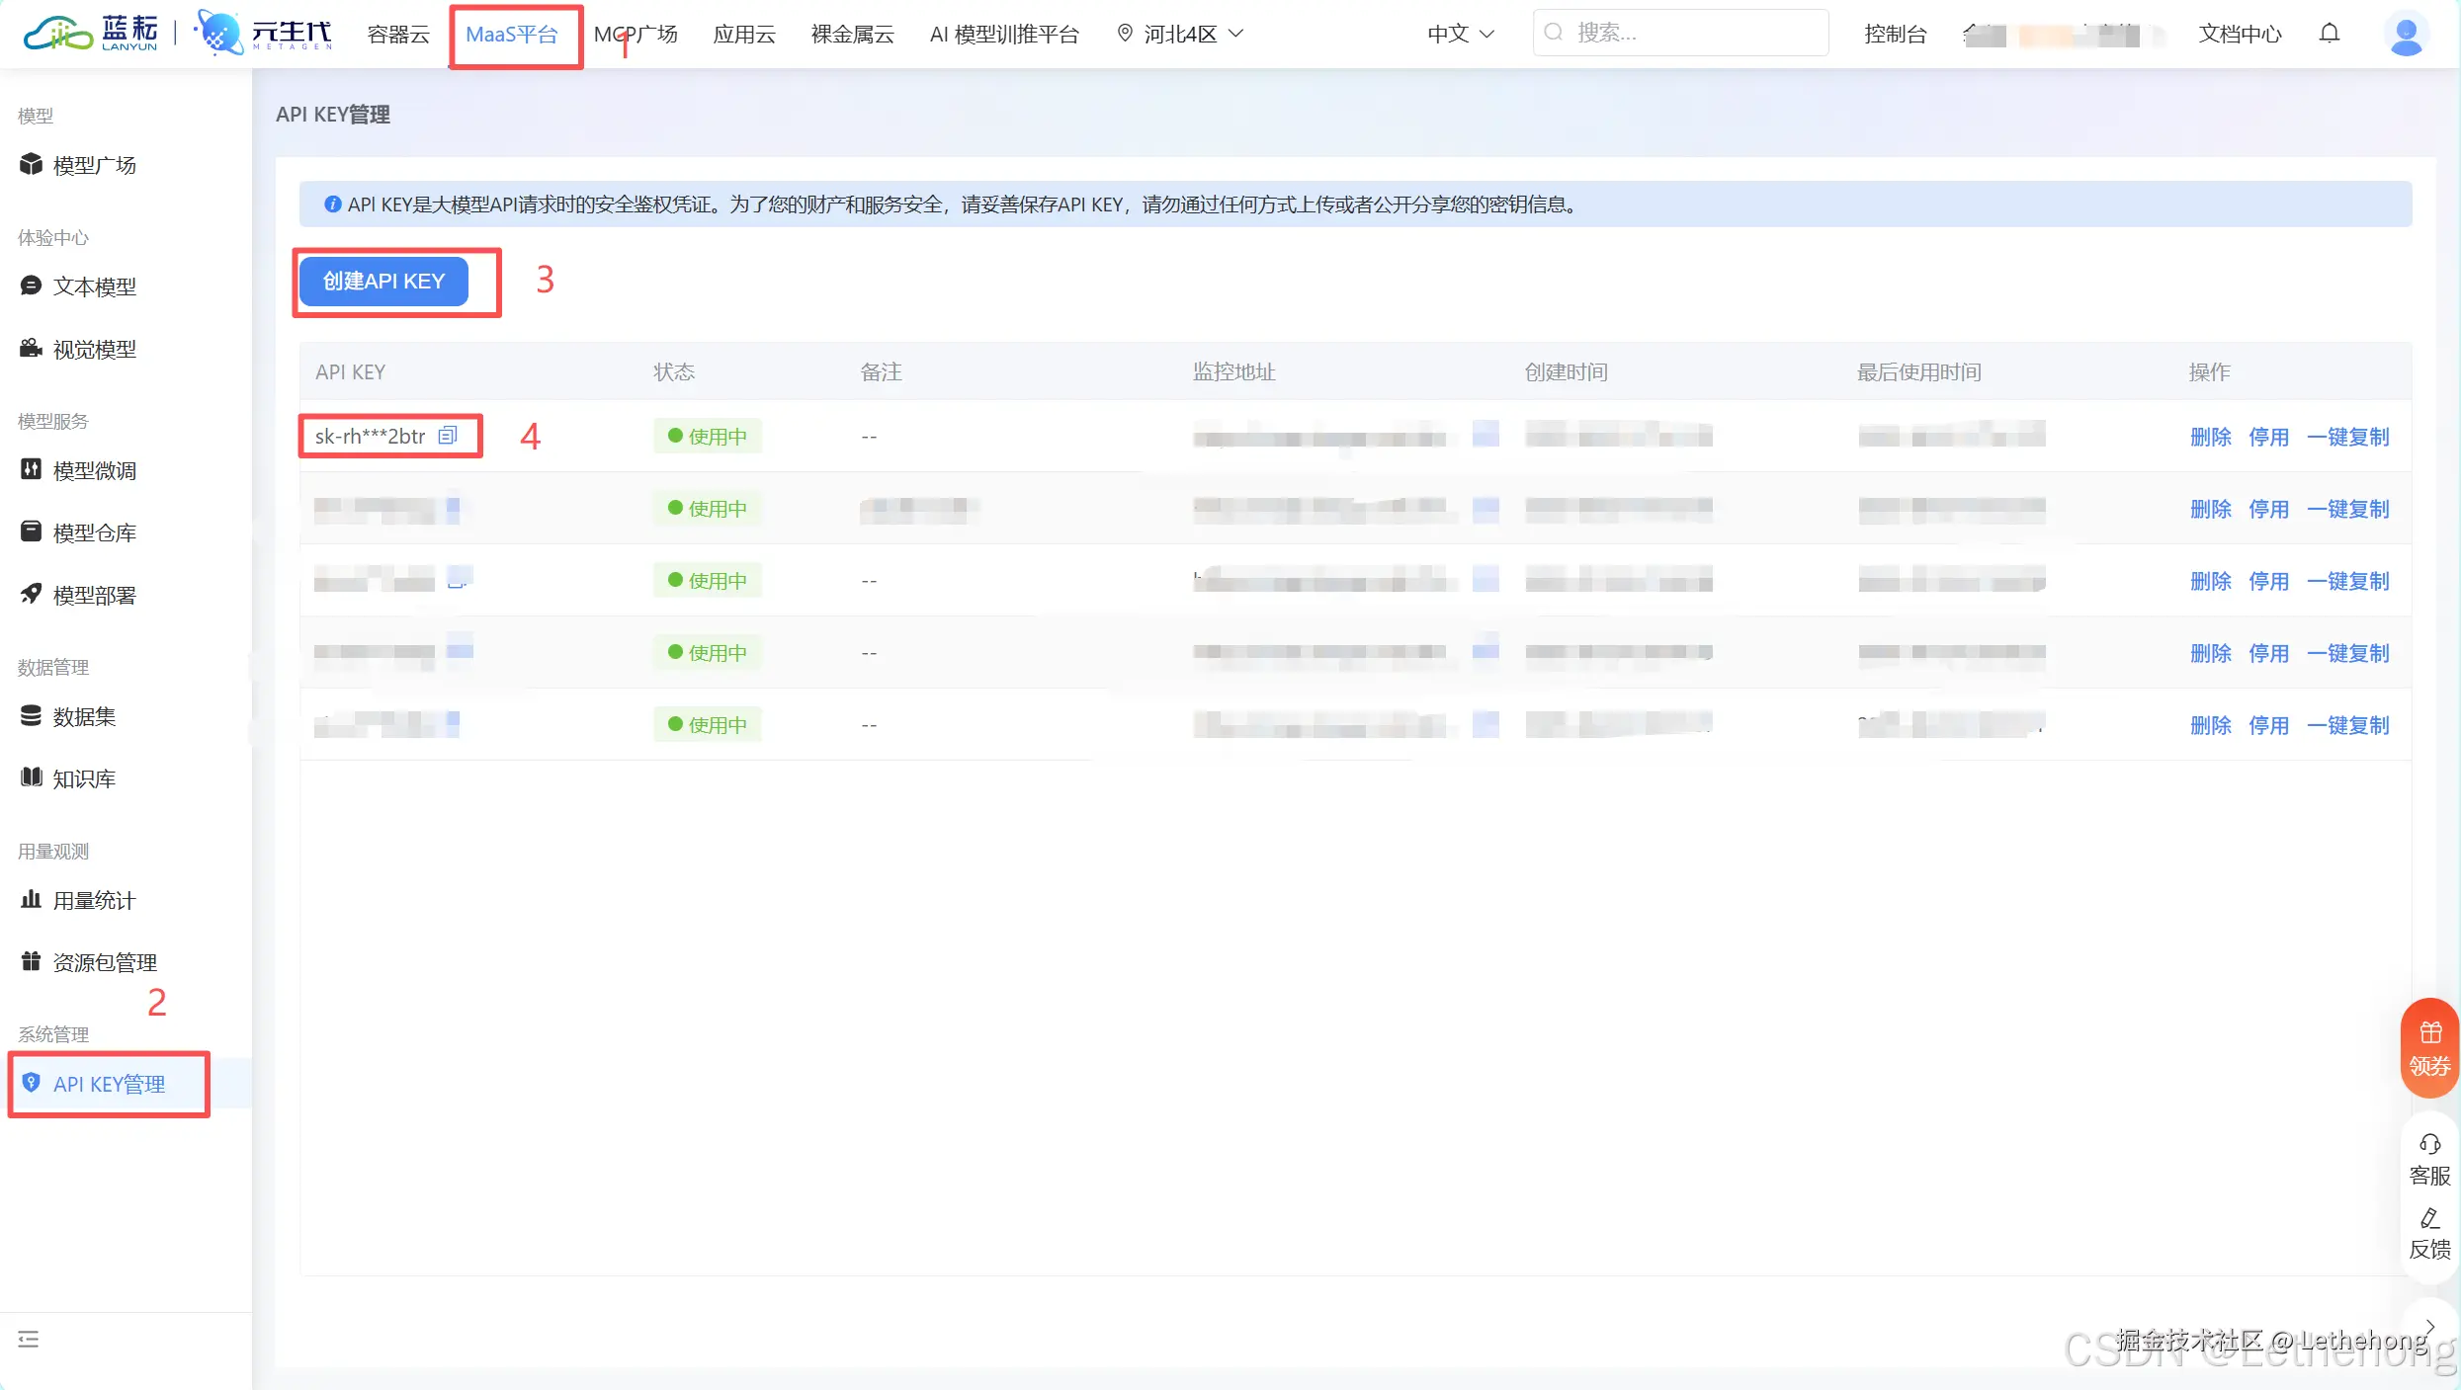Open the 中文 language dropdown
2461x1390 pixels.
[1460, 34]
